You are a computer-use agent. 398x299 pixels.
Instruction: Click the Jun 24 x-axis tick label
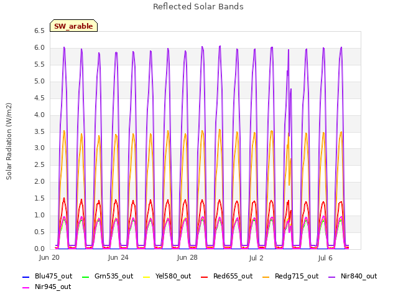(118, 258)
